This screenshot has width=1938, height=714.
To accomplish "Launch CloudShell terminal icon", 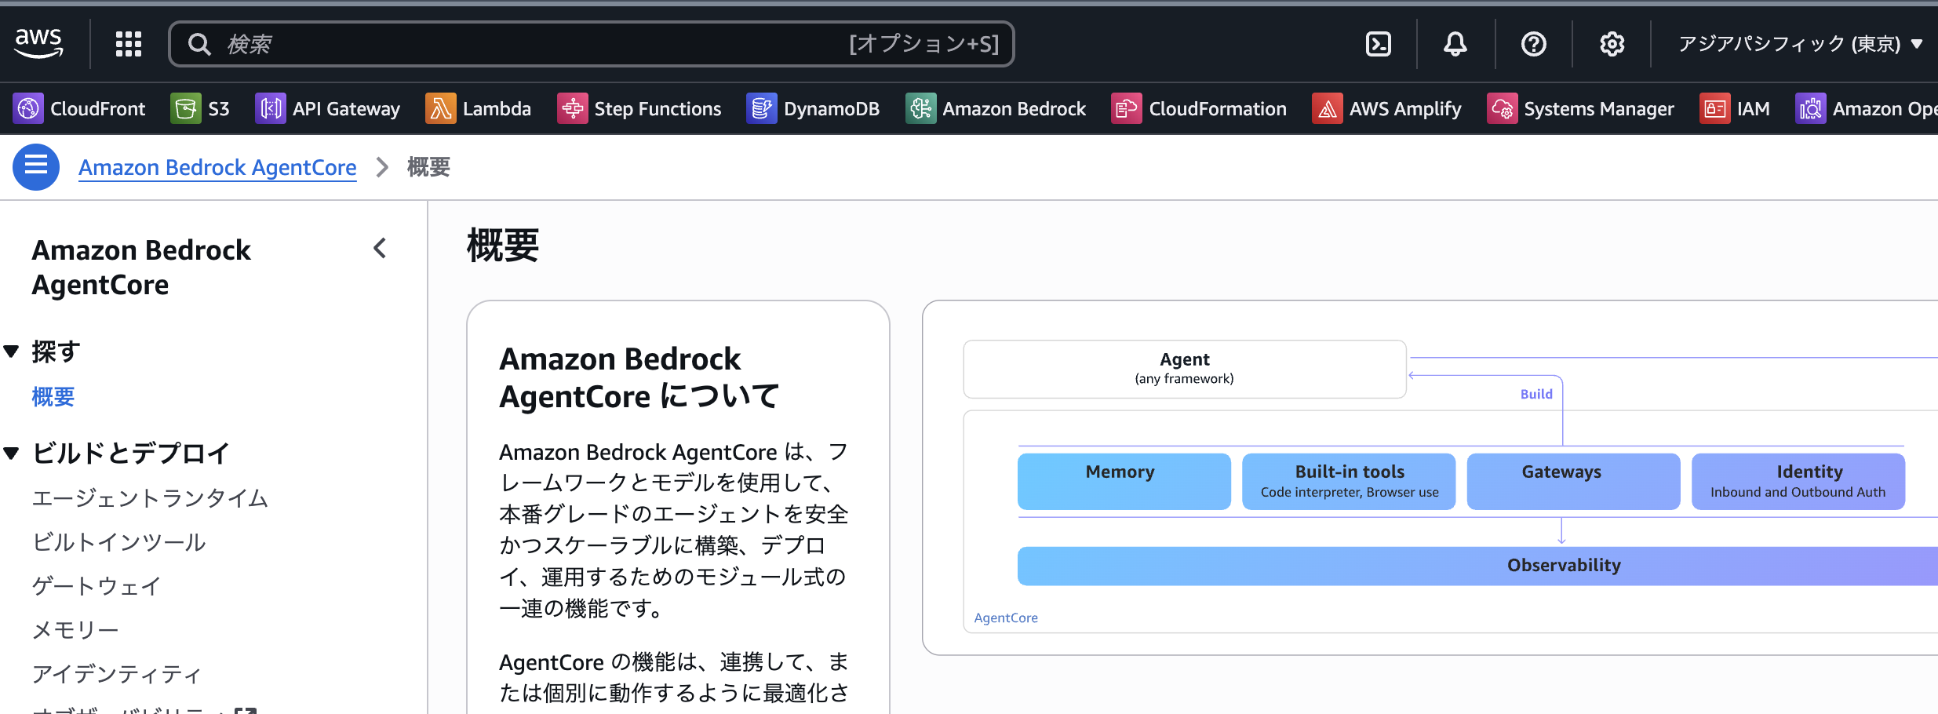I will pyautogui.click(x=1378, y=44).
